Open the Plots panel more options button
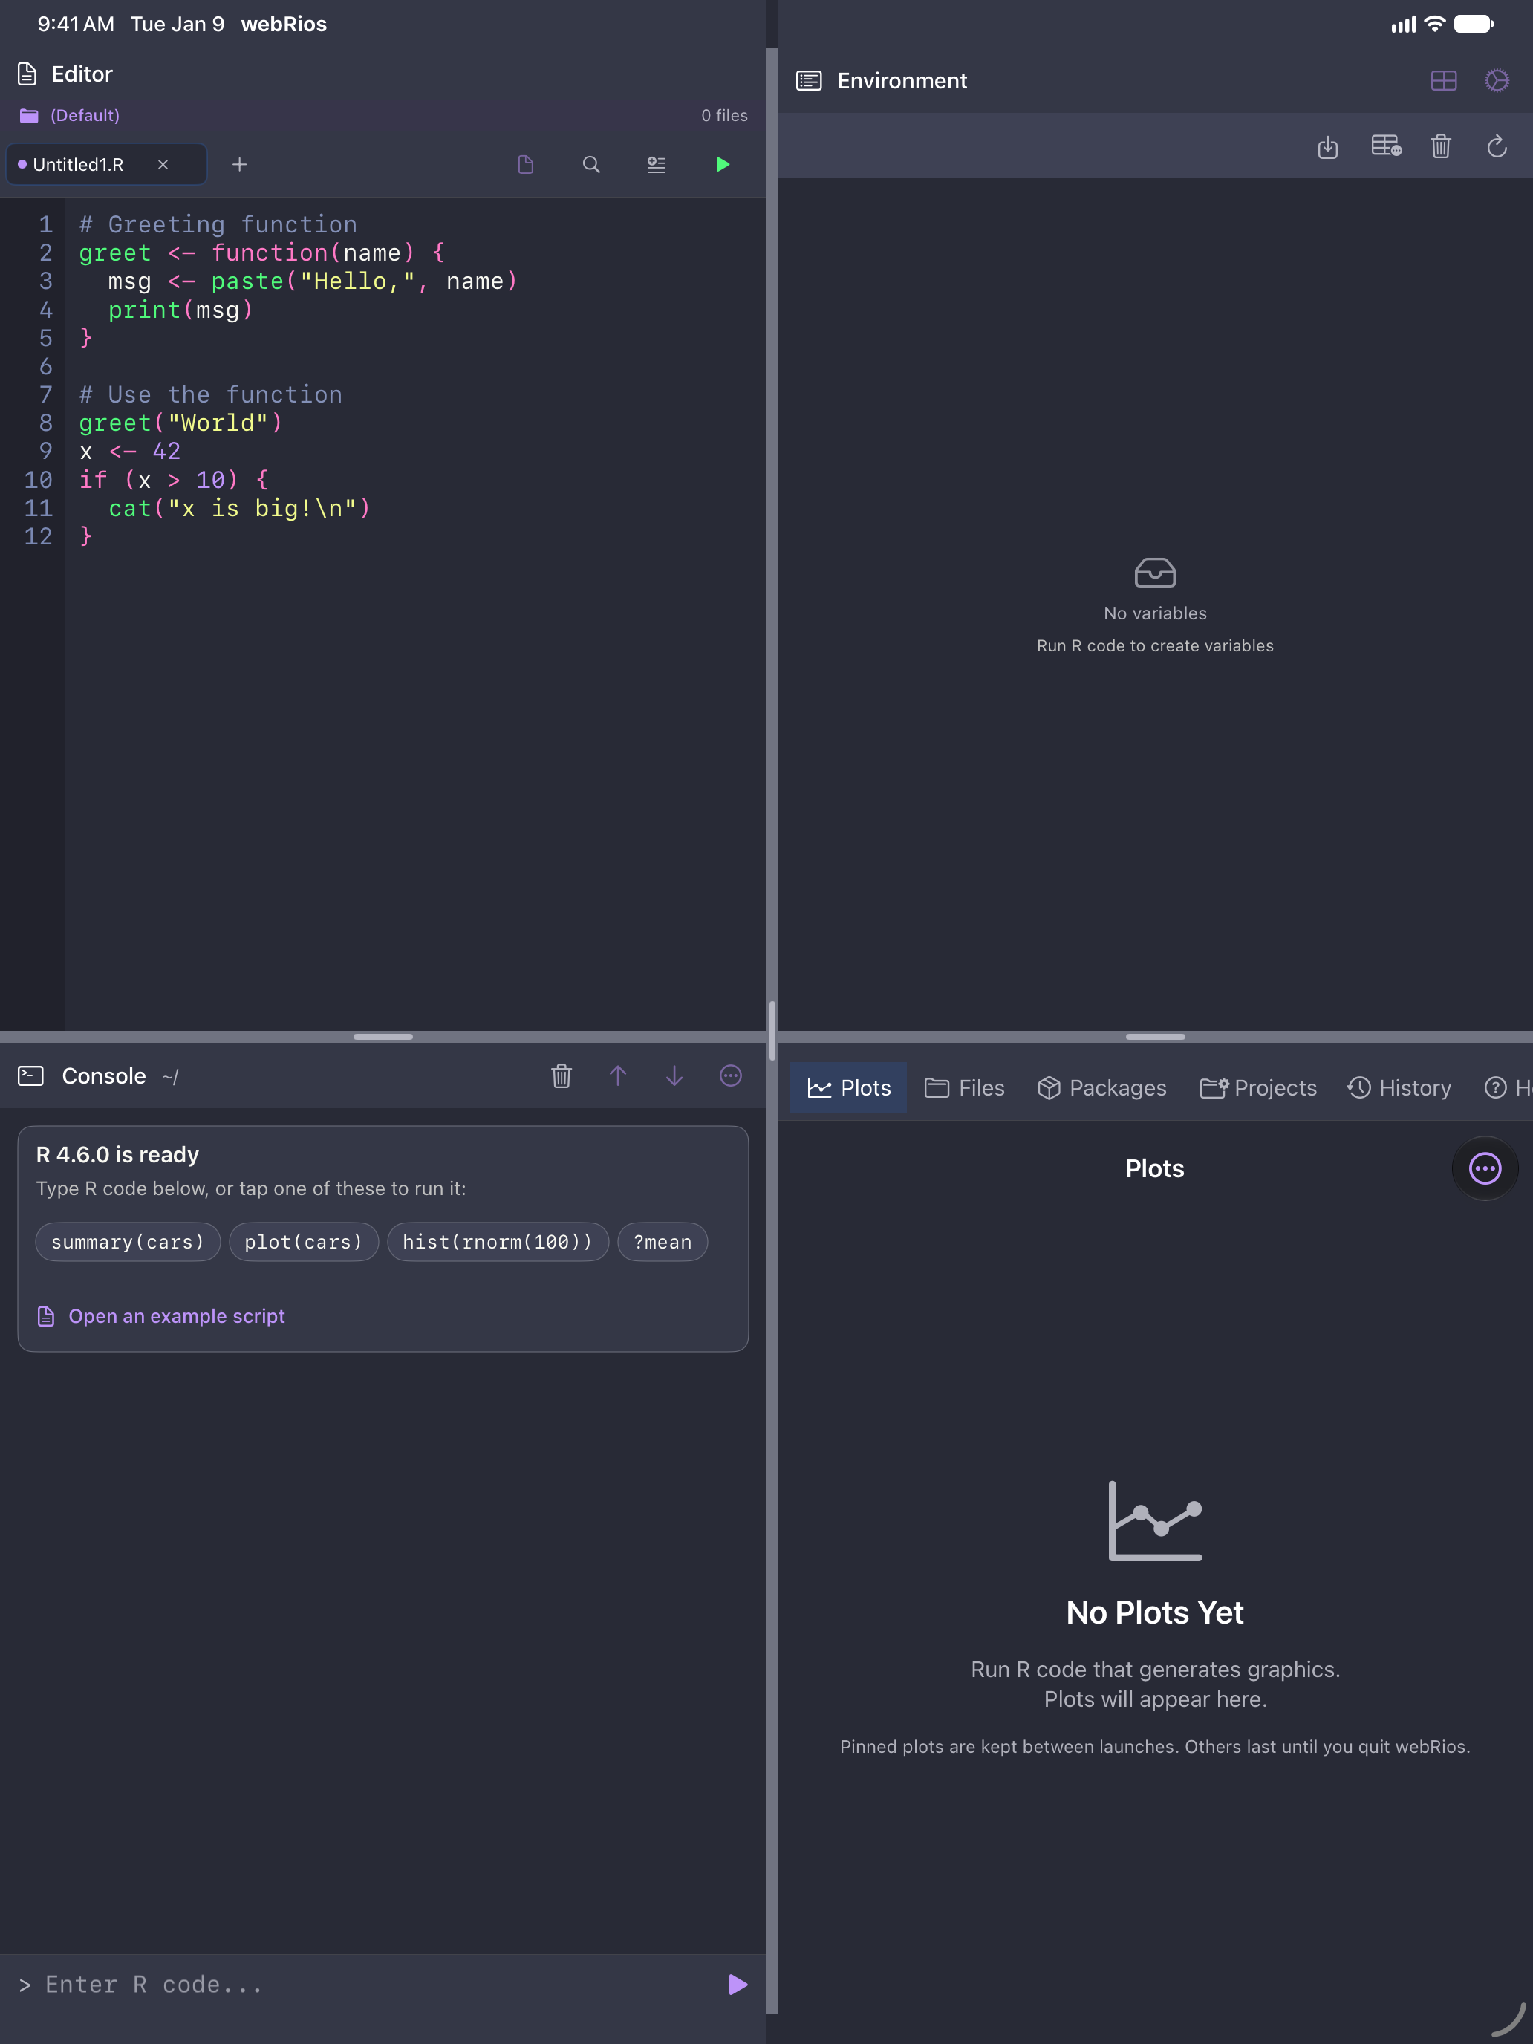The width and height of the screenshot is (1533, 2044). 1485,1168
